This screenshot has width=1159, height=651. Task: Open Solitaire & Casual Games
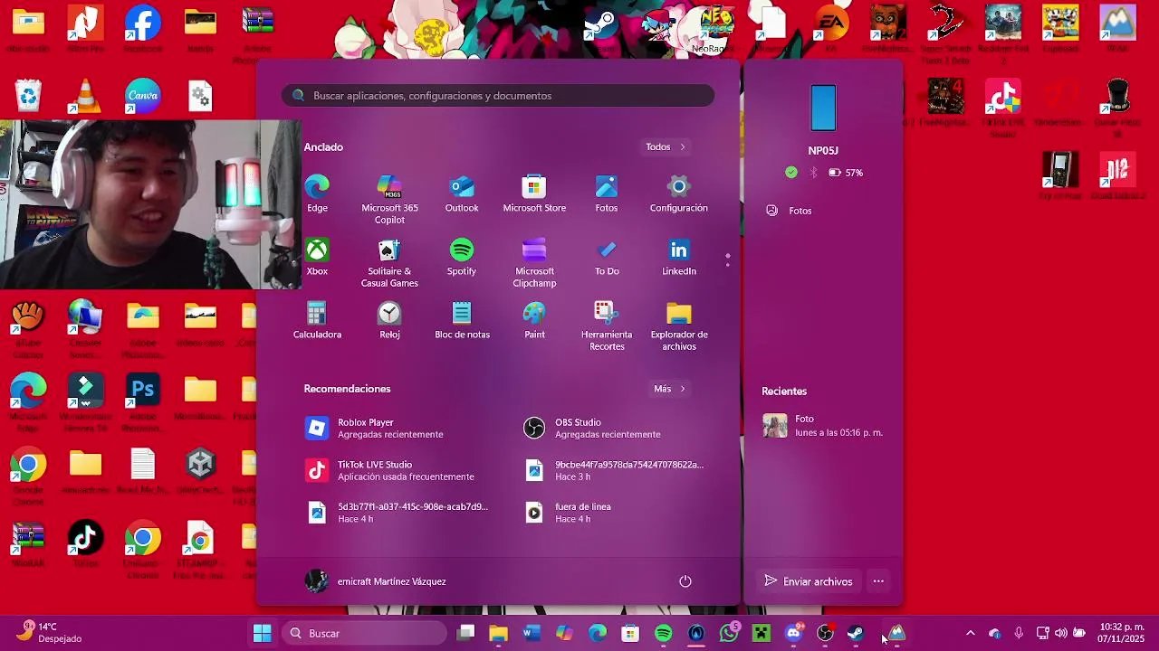pyautogui.click(x=389, y=263)
